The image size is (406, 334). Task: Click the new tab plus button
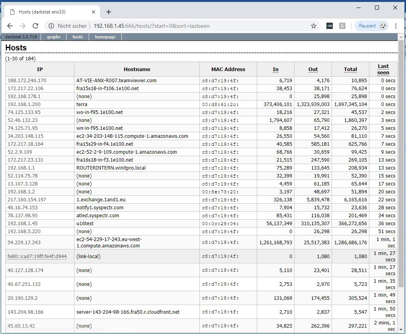108,12
